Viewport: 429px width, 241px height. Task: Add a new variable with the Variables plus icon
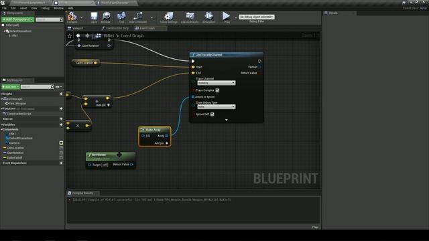coord(61,125)
